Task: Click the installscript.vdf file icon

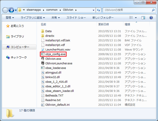Action: (43, 45)
